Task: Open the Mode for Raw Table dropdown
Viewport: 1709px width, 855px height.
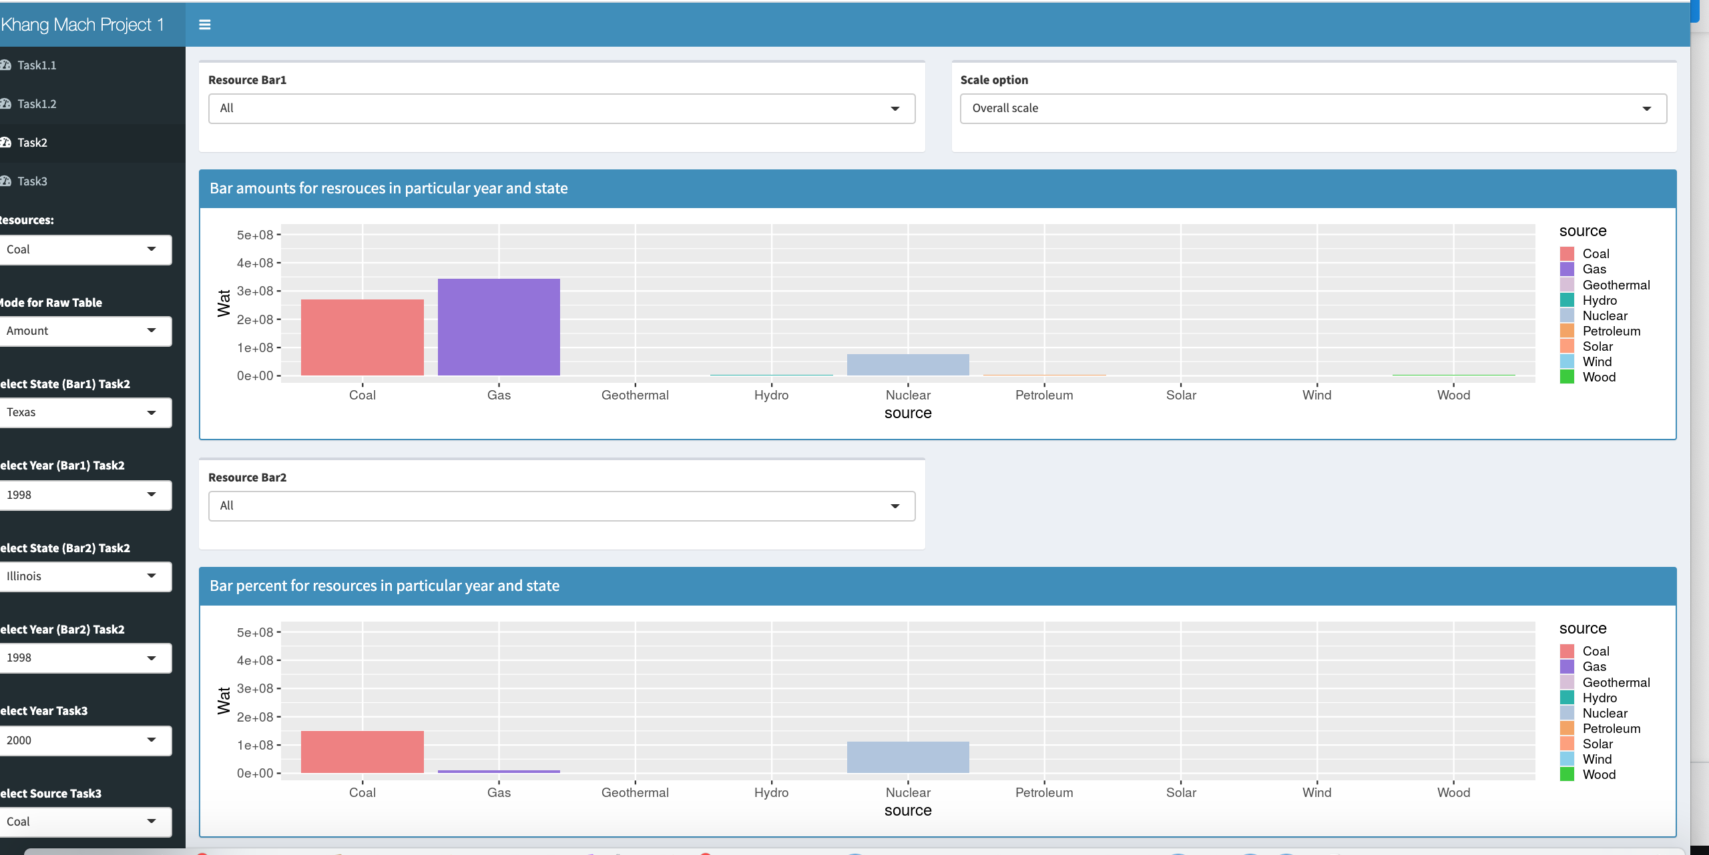Action: click(85, 331)
